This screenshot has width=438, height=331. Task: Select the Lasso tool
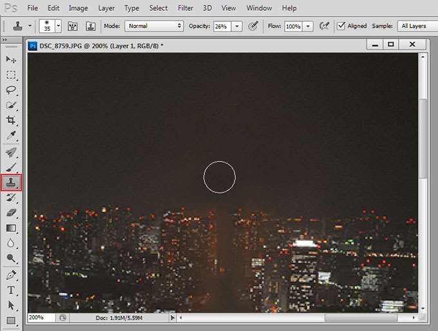(x=11, y=90)
